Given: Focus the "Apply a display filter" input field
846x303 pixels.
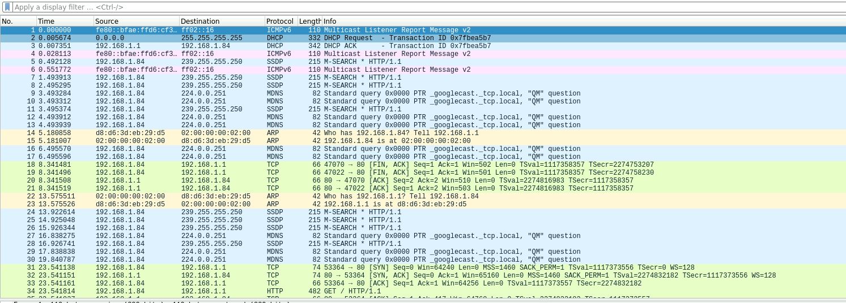Looking at the screenshot, I should tap(428, 7).
